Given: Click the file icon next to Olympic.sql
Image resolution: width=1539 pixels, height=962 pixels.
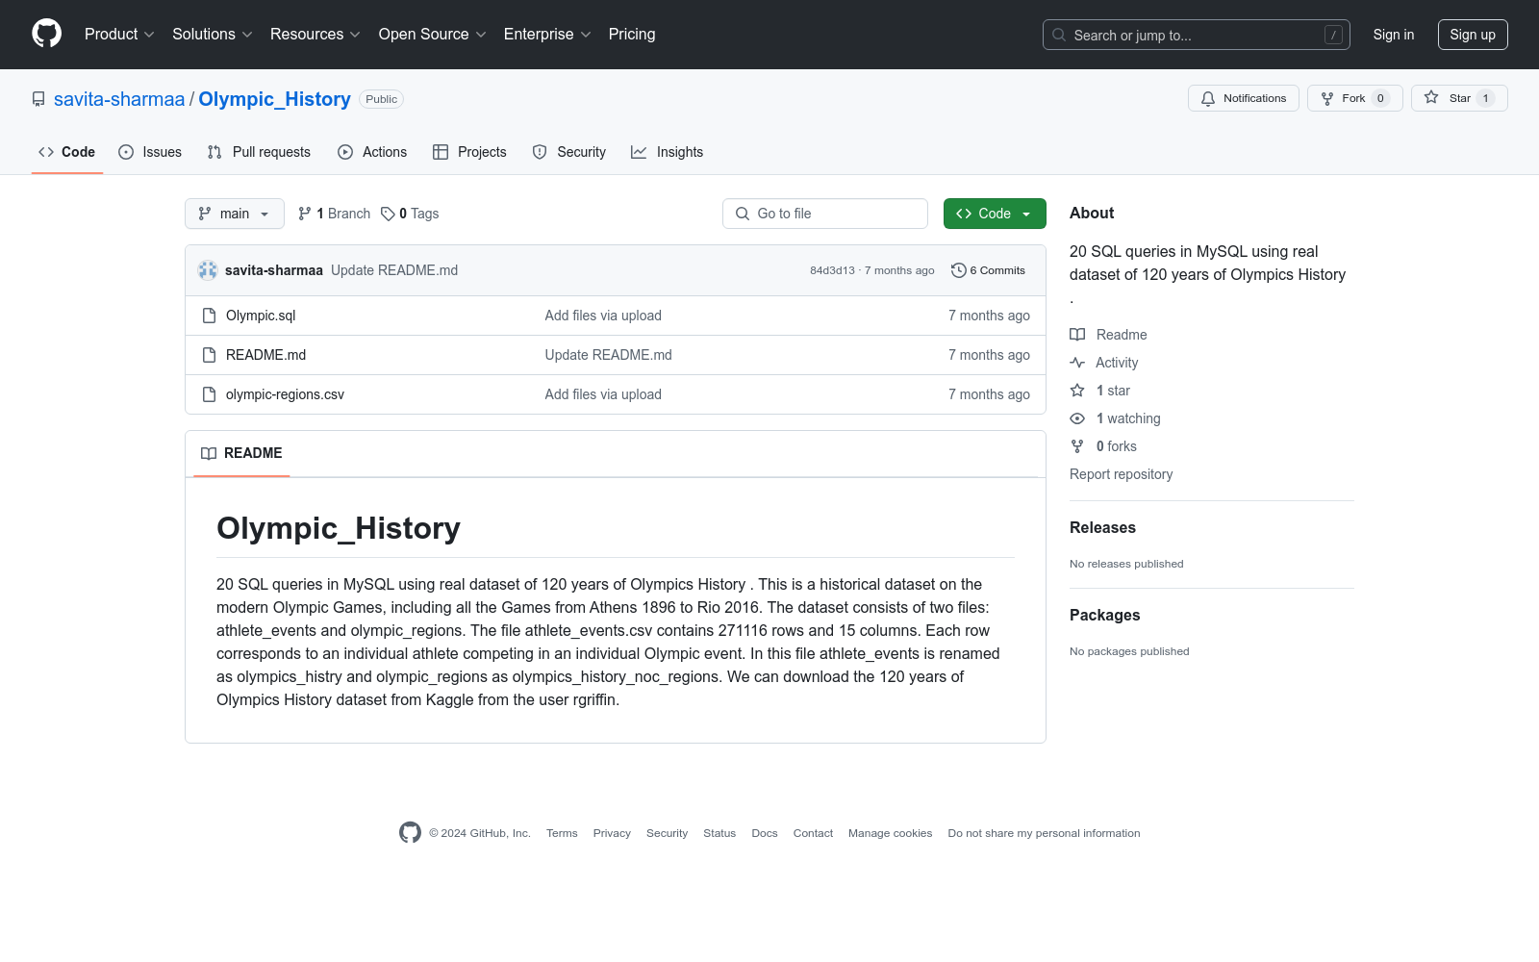Looking at the screenshot, I should tap(209, 316).
